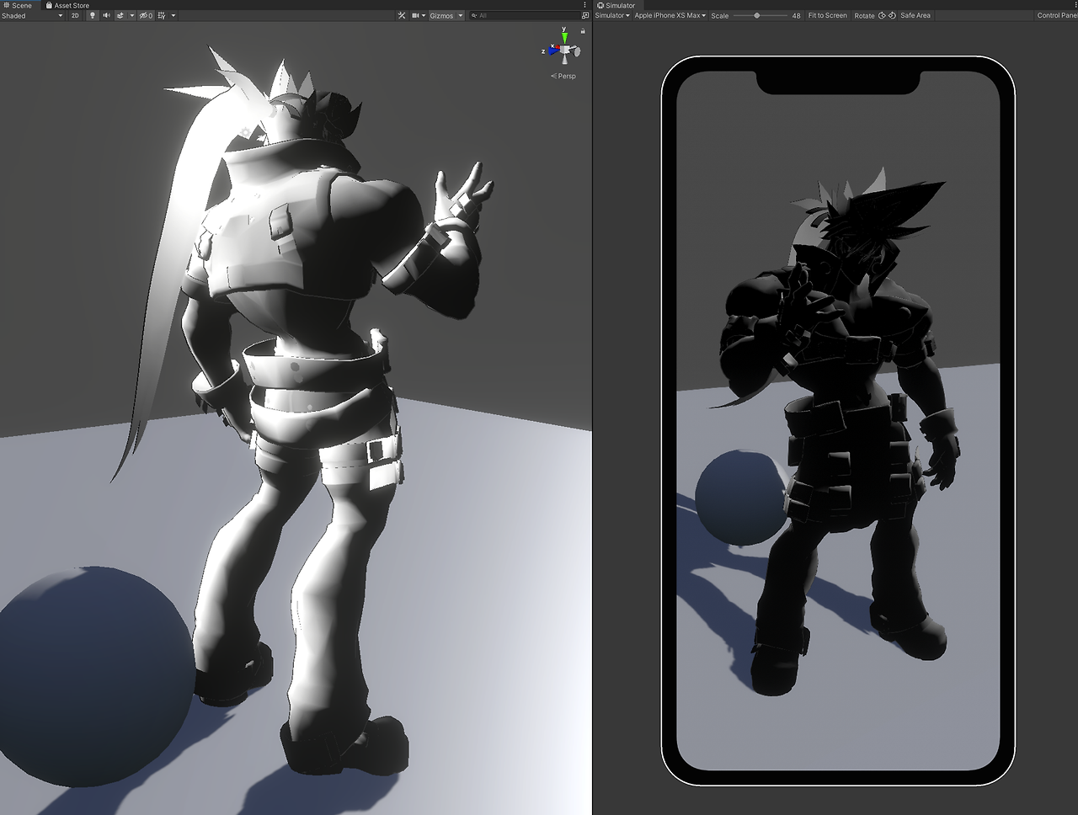Screen dimensions: 1078x815
Task: Click the search-by-type icon beside Scene search
Action: pyautogui.click(x=585, y=16)
